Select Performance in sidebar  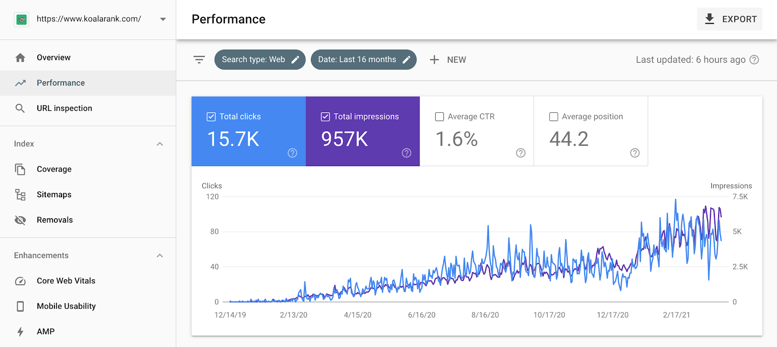(88, 83)
